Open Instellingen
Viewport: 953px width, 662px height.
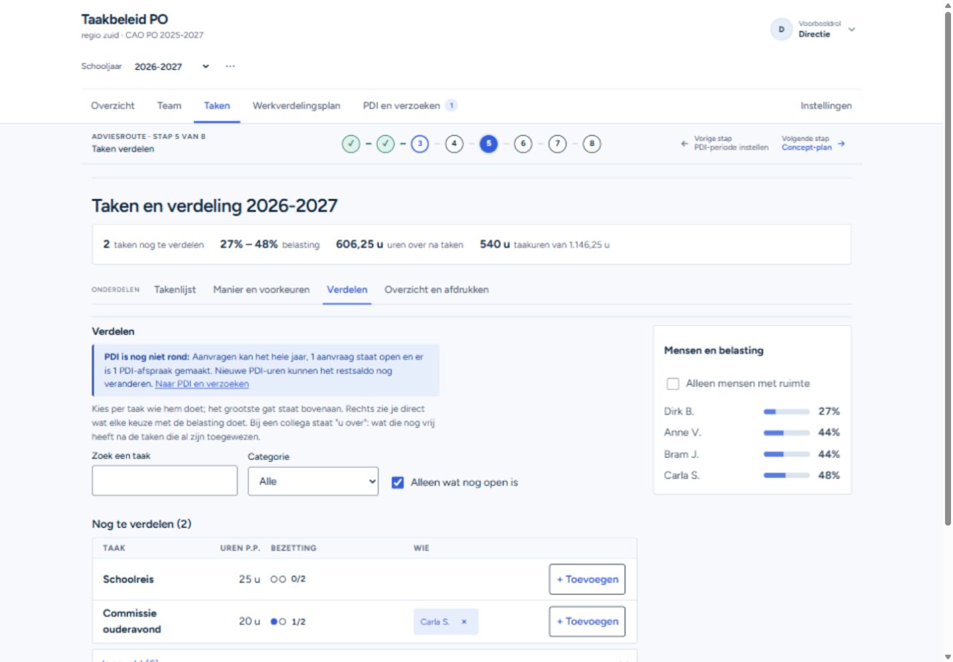click(826, 106)
